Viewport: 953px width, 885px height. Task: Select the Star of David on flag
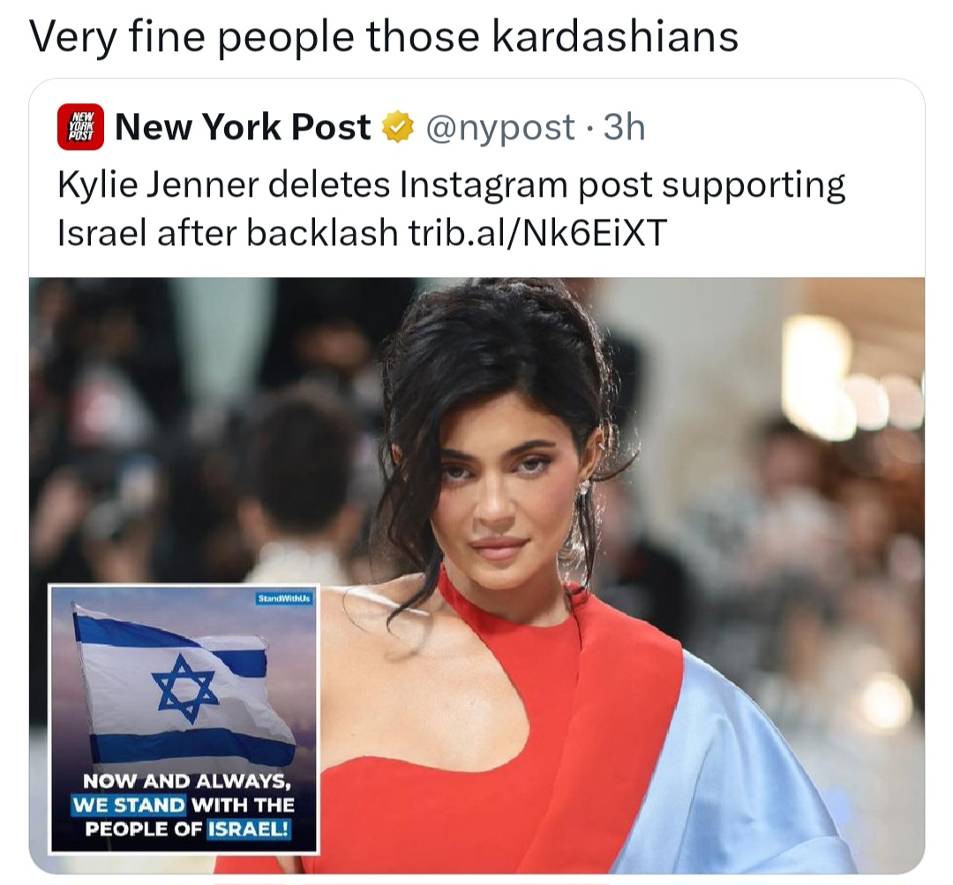pos(184,688)
